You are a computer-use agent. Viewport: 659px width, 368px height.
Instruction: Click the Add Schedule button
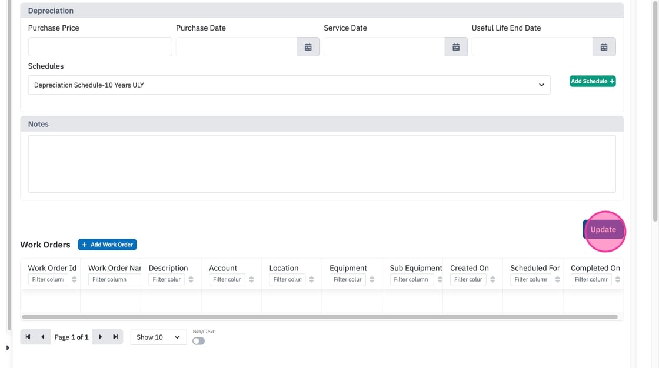(593, 81)
